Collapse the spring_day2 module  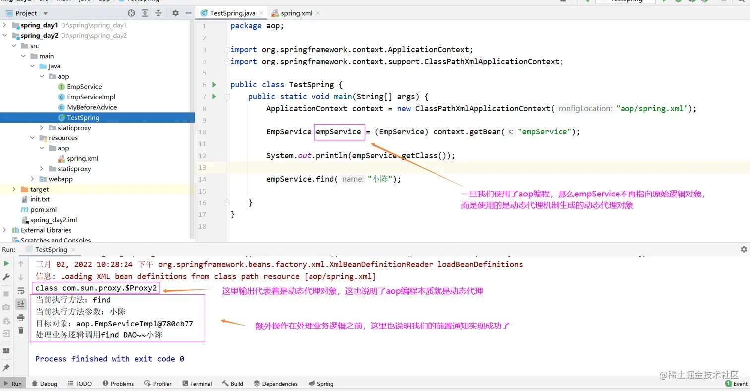point(5,35)
